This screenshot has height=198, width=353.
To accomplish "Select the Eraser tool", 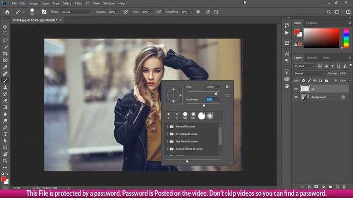I will (5, 101).
